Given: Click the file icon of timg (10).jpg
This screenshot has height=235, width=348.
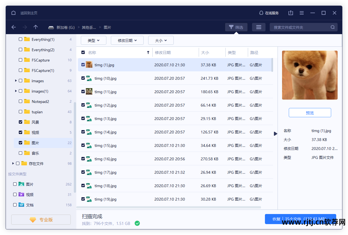Looking at the screenshot, I should coord(89,78).
